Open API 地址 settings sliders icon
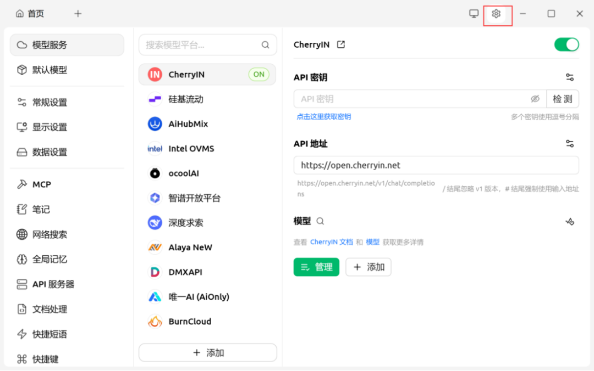This screenshot has width=594, height=371. click(x=570, y=144)
